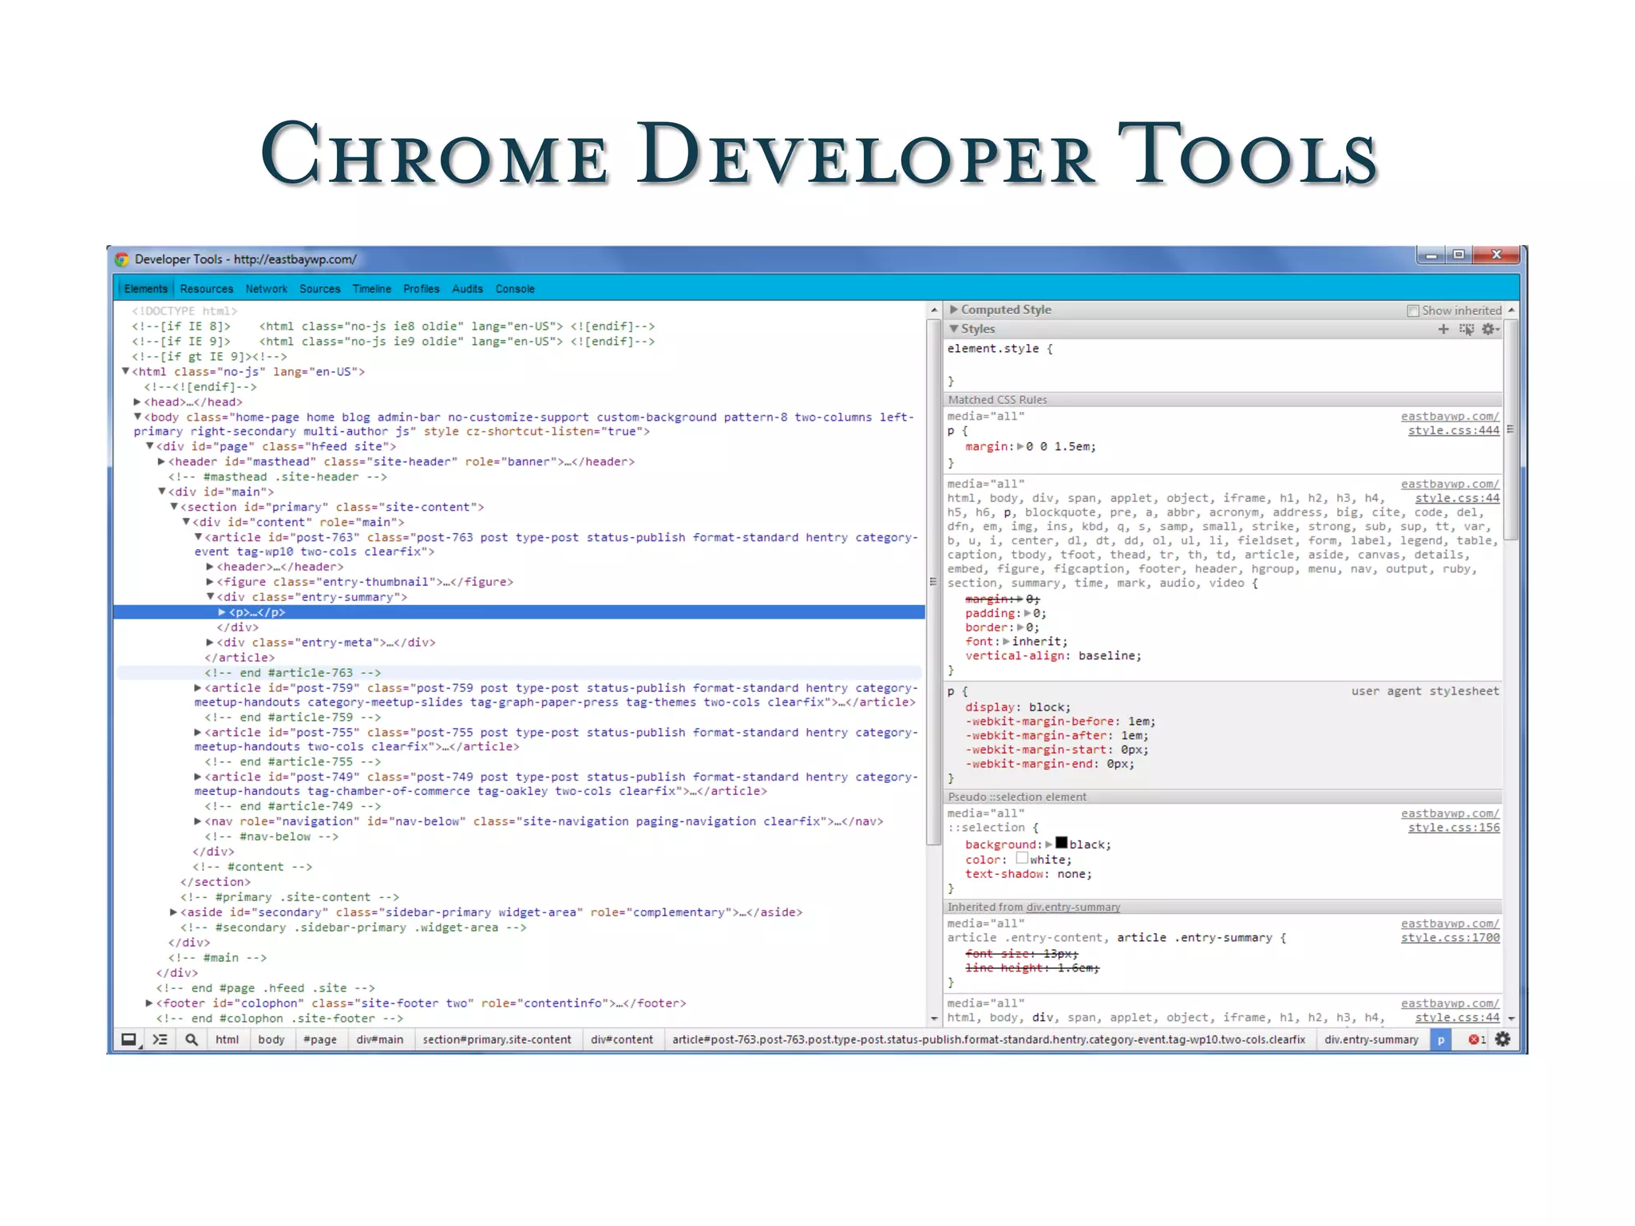Click black background color swatch
1635x1226 pixels.
click(x=1061, y=842)
